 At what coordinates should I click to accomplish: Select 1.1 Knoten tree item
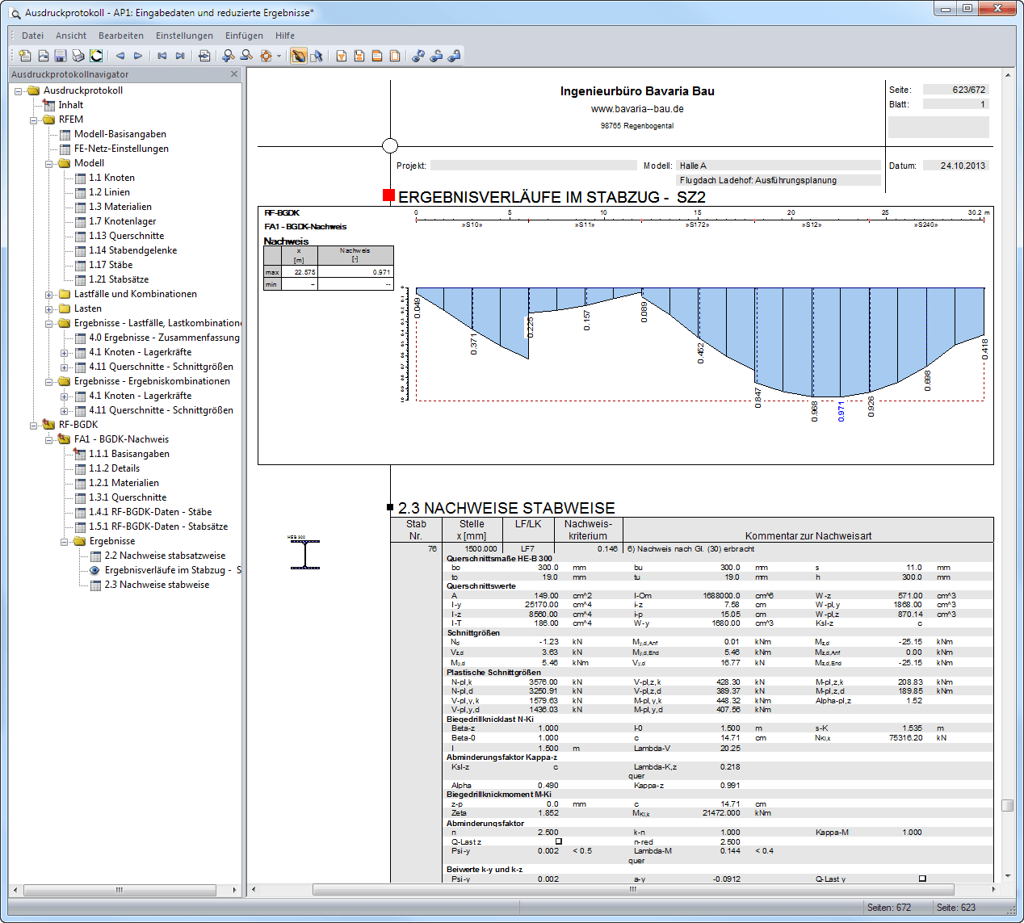[111, 178]
